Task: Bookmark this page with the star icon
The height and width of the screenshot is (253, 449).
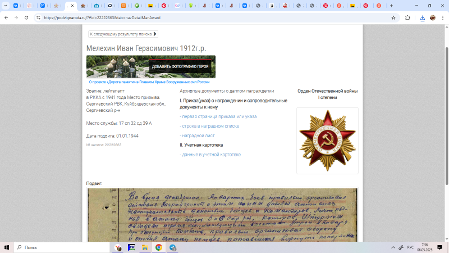Action: tap(393, 18)
